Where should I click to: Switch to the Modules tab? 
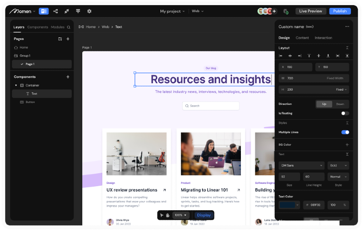tap(58, 27)
